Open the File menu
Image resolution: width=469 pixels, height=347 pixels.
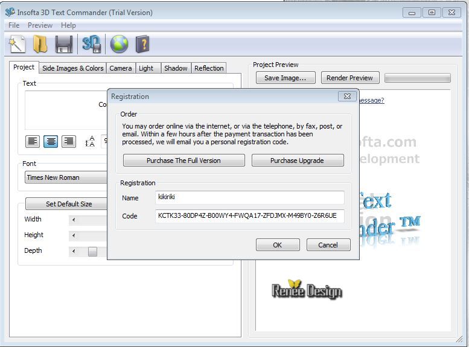[x=14, y=25]
